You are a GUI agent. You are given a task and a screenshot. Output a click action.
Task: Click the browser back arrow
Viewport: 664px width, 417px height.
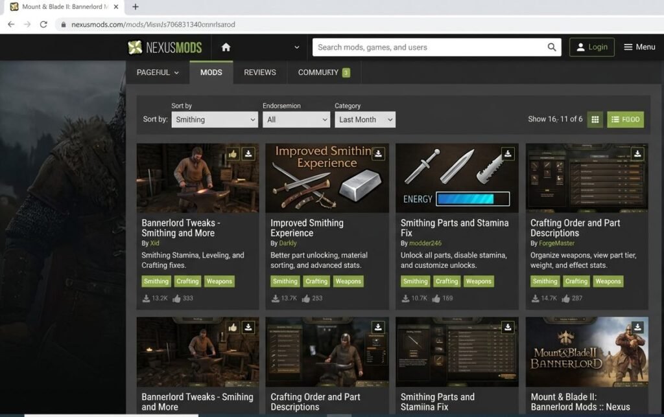(11, 25)
